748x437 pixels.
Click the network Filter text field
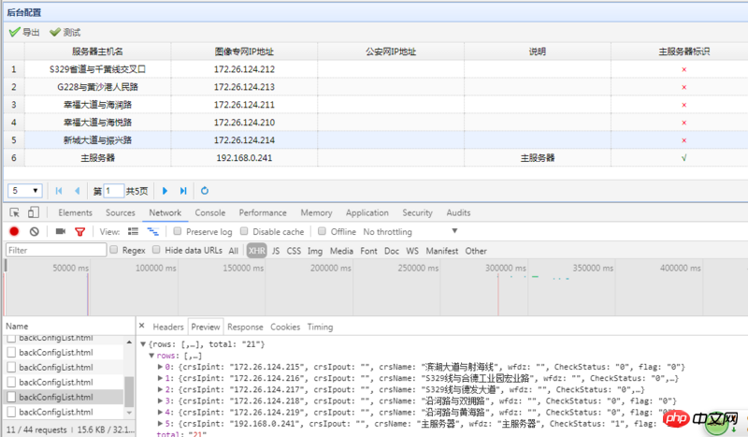(56, 250)
